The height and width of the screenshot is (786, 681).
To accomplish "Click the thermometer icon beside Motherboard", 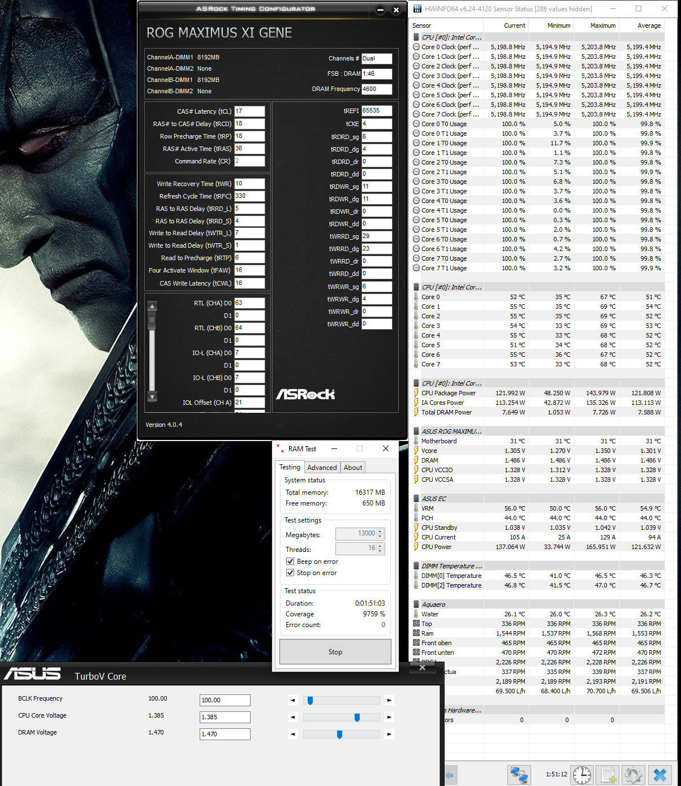I will pyautogui.click(x=416, y=441).
